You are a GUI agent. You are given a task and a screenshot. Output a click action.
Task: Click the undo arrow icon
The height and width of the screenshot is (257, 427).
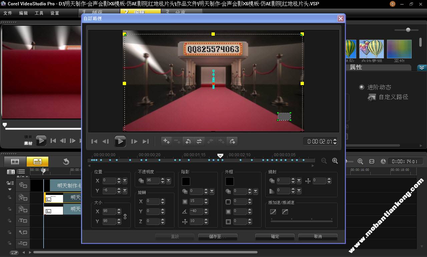[x=66, y=162]
